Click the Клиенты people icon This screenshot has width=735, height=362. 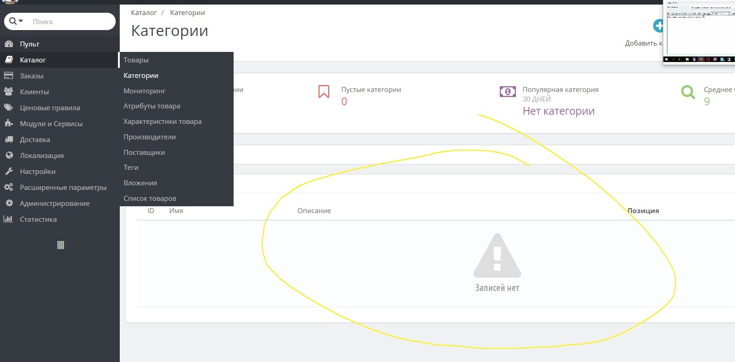click(8, 92)
